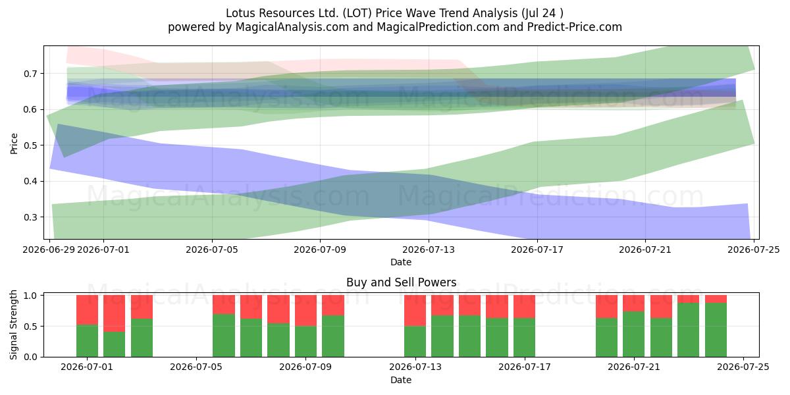Screen dimensions: 790x395
Task: Click the Lotus Resources Ltd. chart title
Action: (395, 13)
